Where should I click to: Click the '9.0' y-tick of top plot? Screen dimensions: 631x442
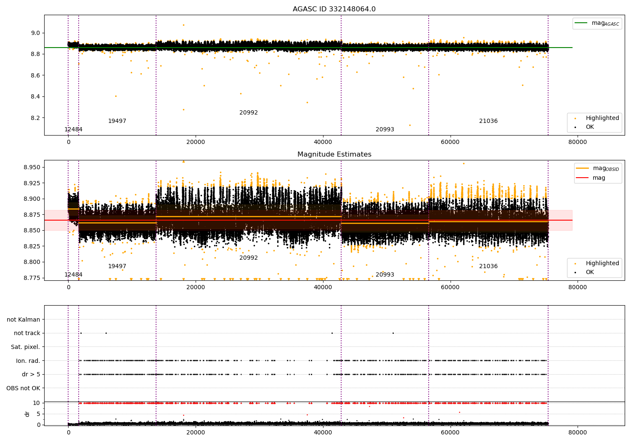tap(35, 33)
